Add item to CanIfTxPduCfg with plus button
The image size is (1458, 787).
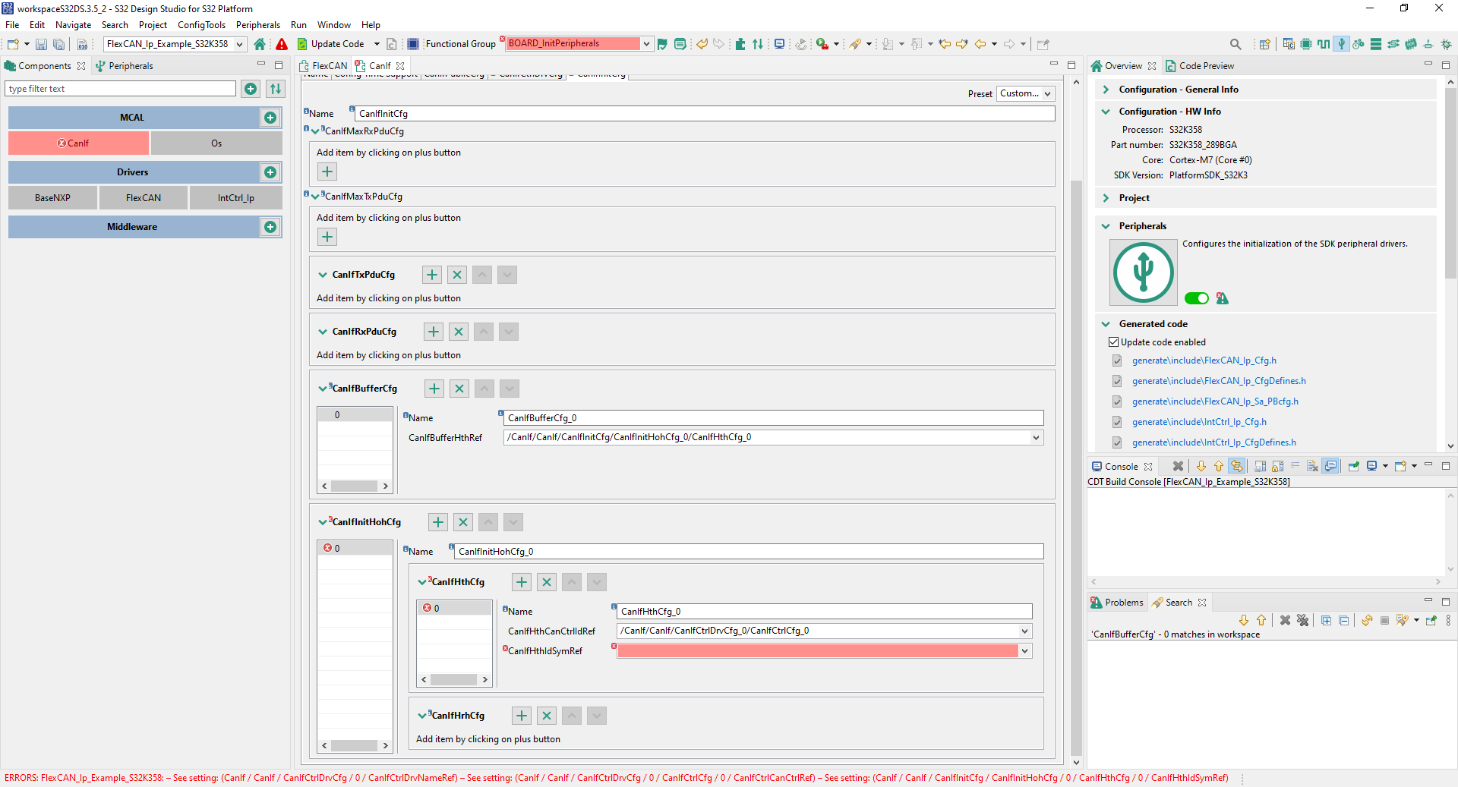click(431, 275)
